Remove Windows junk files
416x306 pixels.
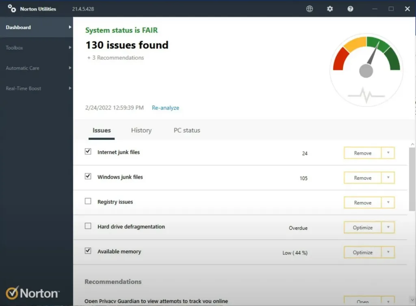point(362,178)
